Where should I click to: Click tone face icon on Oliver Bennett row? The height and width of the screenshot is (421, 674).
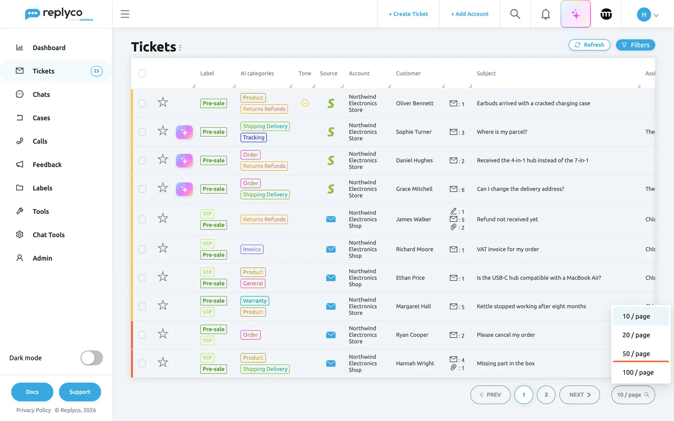305,103
